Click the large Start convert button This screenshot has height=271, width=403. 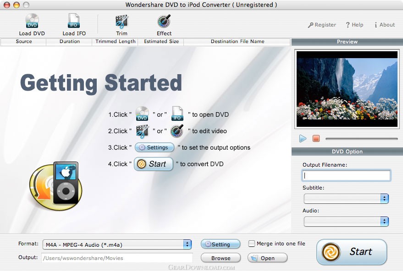(x=352, y=252)
